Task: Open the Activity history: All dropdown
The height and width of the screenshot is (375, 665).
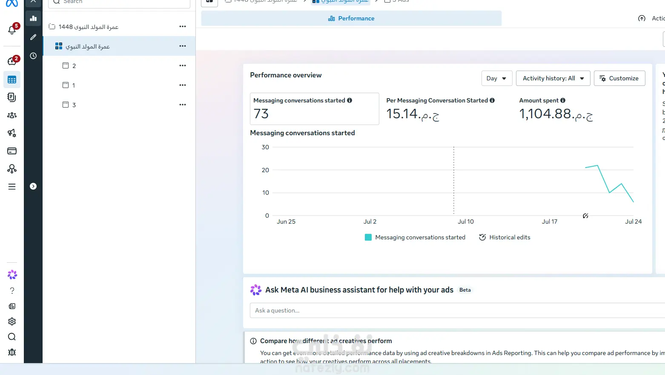Action: [553, 78]
